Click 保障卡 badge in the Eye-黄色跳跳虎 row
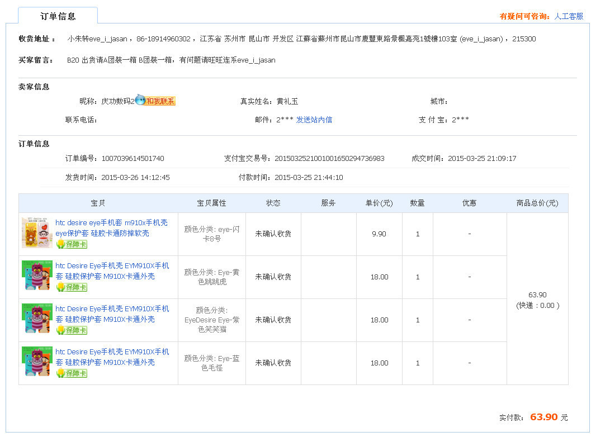Viewport: 591px width, 437px height. 72,287
